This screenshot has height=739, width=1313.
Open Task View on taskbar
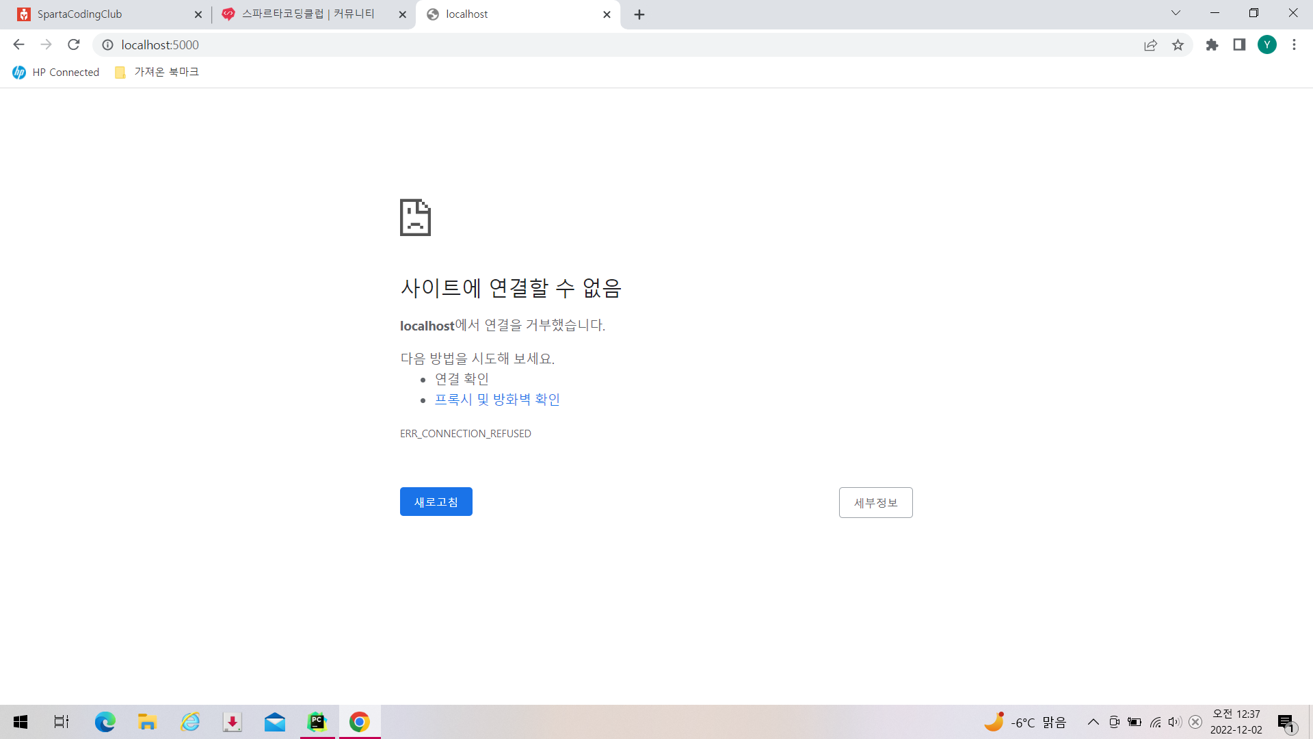(62, 722)
